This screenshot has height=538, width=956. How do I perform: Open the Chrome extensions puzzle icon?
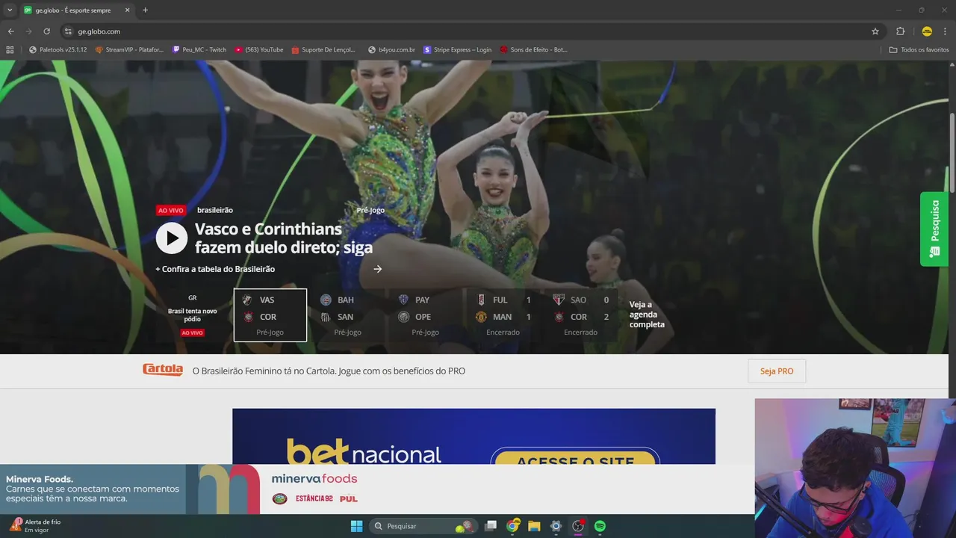coord(900,31)
